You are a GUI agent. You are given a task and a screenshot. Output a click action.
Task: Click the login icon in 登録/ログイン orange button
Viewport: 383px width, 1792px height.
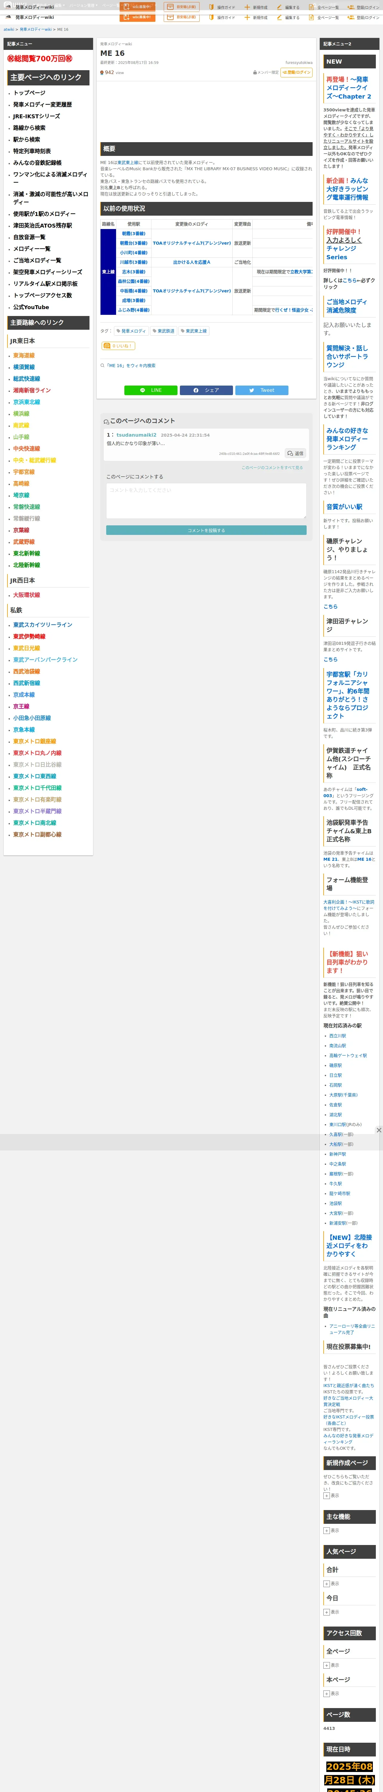pos(284,72)
